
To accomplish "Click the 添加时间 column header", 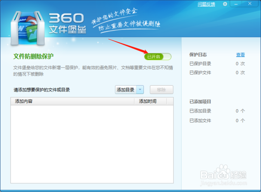I will tap(151, 101).
